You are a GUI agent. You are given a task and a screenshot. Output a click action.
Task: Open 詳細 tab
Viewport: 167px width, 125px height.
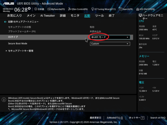[x=63, y=16]
